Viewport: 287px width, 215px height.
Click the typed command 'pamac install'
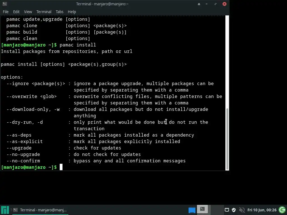[x=78, y=45]
